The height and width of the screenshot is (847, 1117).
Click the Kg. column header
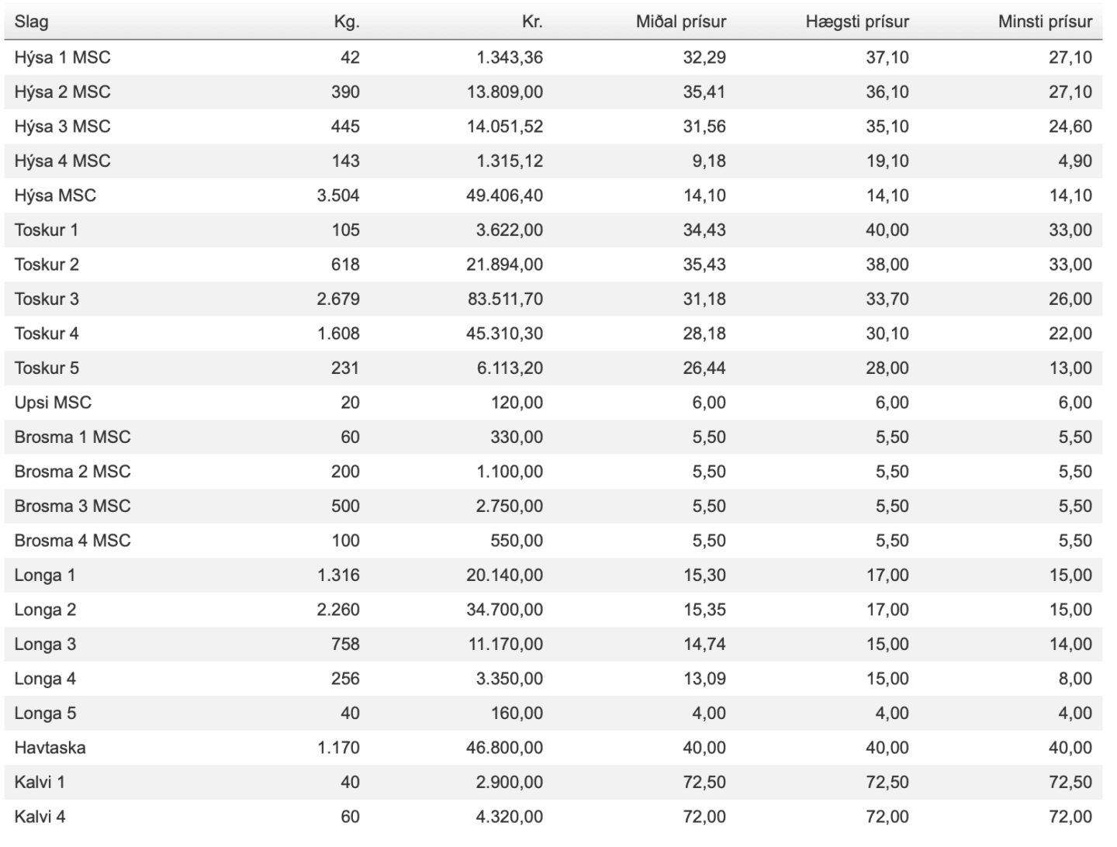[347, 22]
